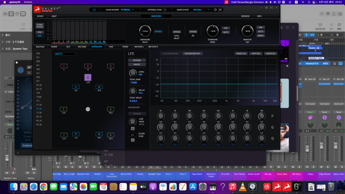Image resolution: width=345 pixels, height=194 pixels.
Task: Click the back arrow in Logic plugin window
Action: tap(29, 73)
